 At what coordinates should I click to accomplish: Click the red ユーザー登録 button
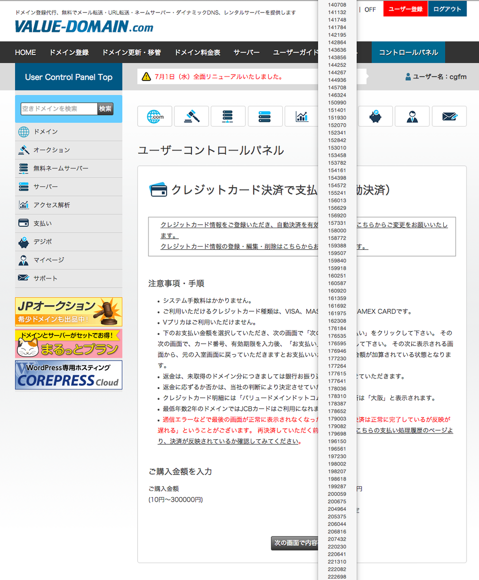pos(406,9)
